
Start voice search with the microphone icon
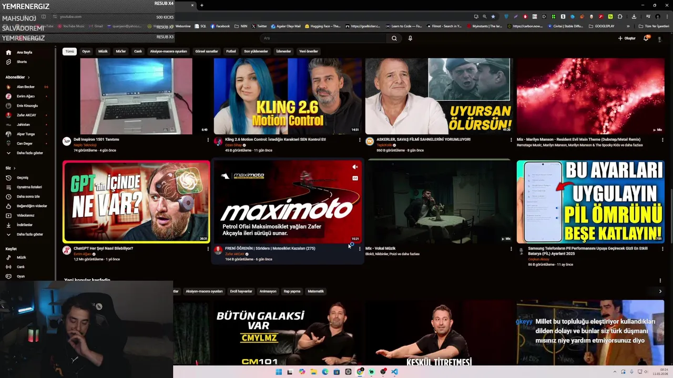pyautogui.click(x=410, y=38)
